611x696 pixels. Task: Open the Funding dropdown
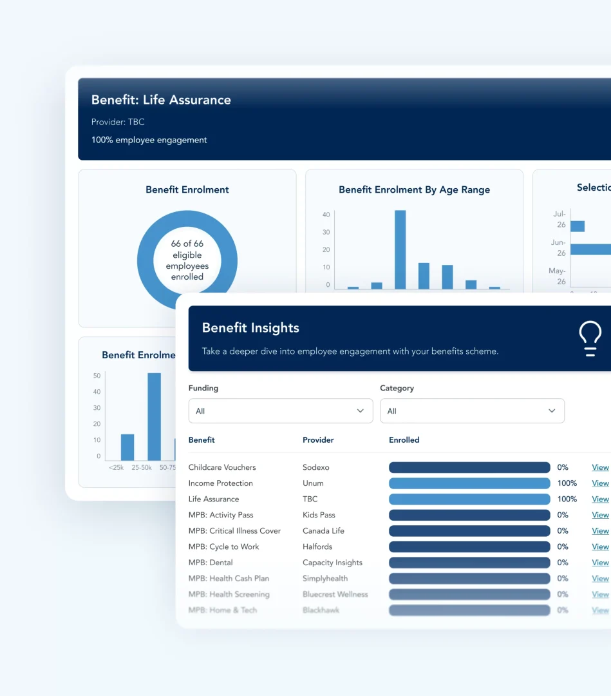281,411
